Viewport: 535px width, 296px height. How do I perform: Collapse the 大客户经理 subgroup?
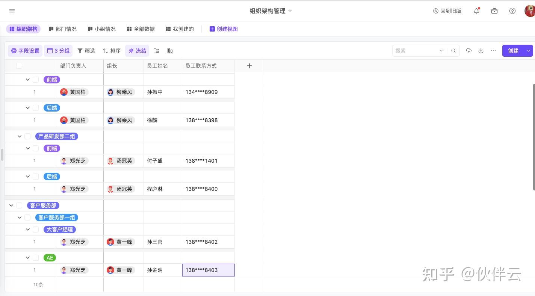(x=28, y=230)
